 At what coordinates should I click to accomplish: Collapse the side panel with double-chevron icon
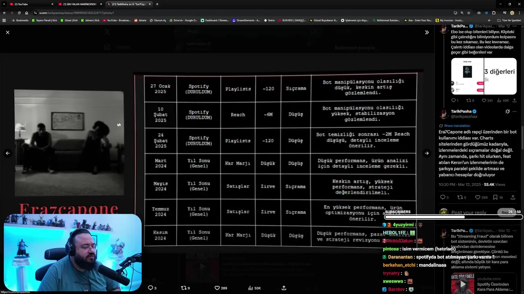(x=427, y=32)
